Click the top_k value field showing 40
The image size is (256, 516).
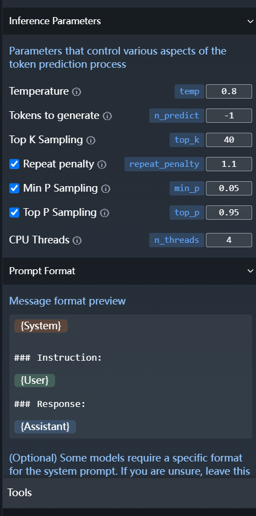[x=229, y=140]
